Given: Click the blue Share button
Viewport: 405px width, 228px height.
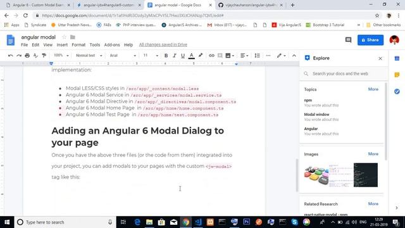Looking at the screenshot, I should 370,40.
